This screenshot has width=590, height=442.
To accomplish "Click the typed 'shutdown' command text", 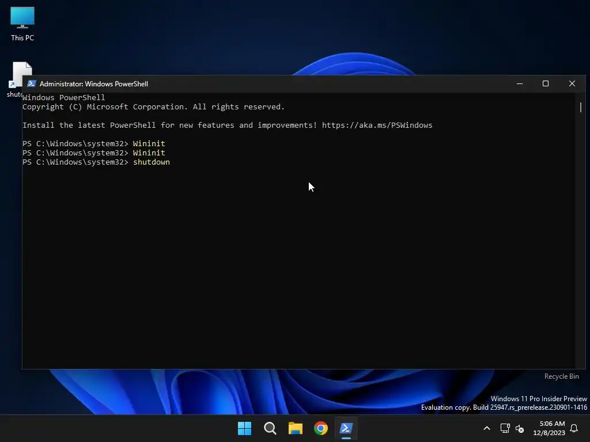I will (152, 162).
